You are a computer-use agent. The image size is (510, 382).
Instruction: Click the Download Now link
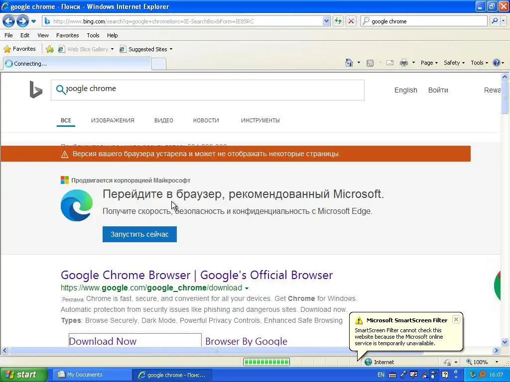coord(103,341)
